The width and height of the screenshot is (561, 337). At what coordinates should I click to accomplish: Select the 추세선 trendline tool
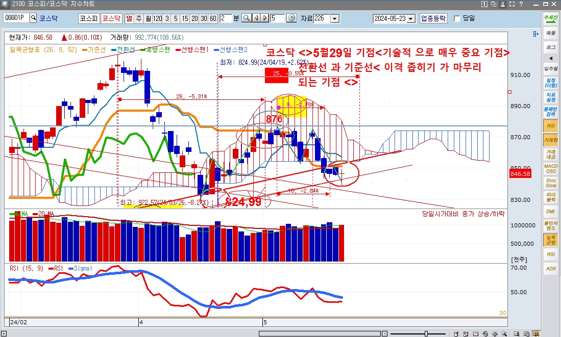551,19
